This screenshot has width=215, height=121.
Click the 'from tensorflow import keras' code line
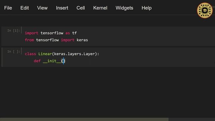click(56, 40)
